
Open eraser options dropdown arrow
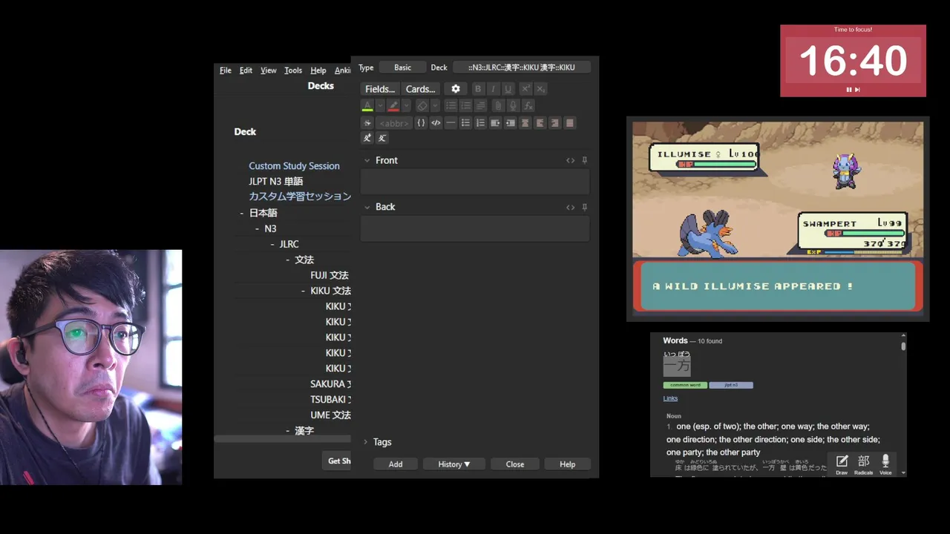pos(435,105)
